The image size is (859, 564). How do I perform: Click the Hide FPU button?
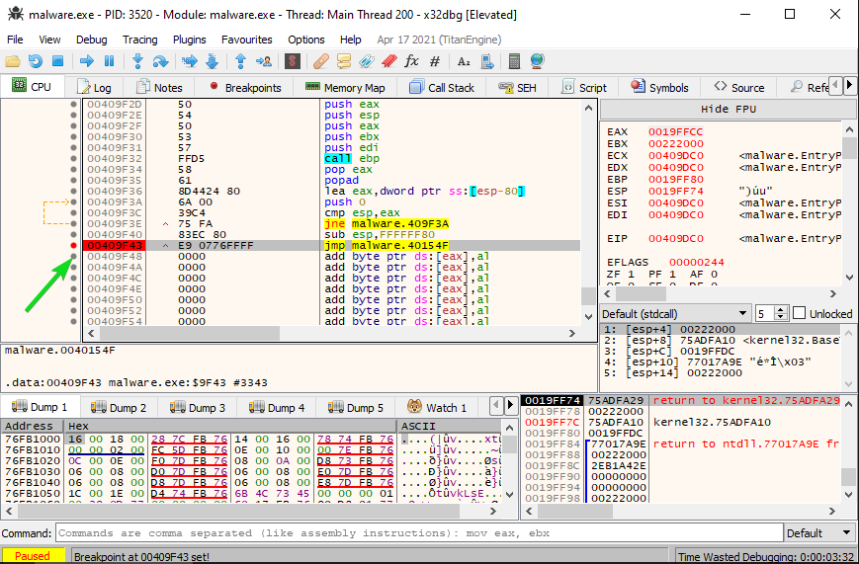pos(729,109)
